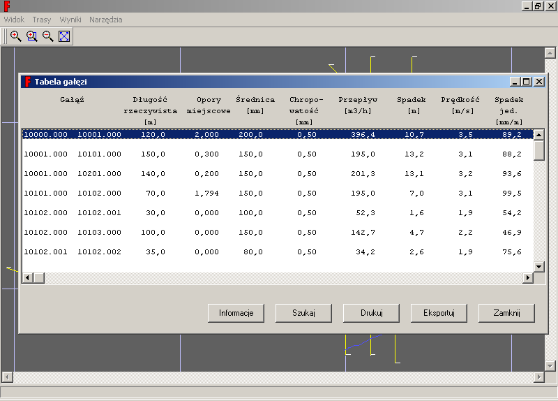Click the Szukaj button

(303, 313)
